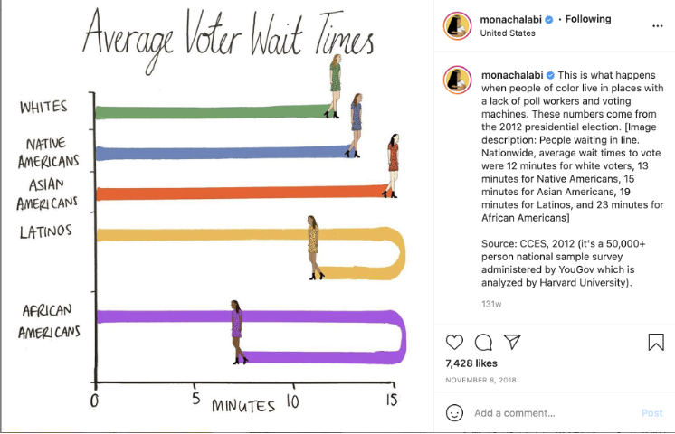675x434 pixels.
Task: Share post with paper plane icon
Action: [x=512, y=342]
